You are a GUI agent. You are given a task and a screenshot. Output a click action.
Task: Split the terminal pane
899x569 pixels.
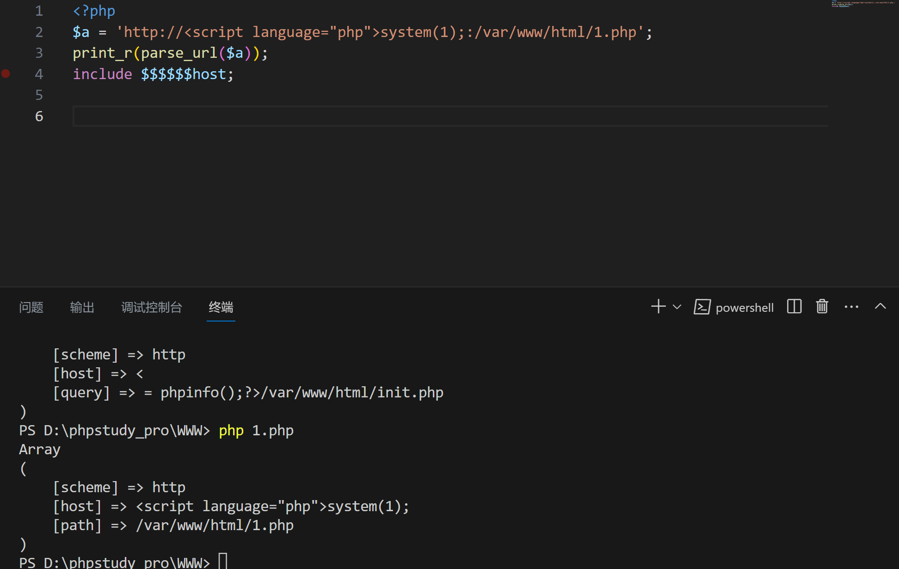tap(794, 307)
